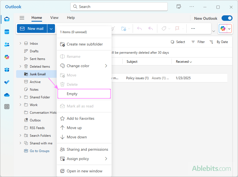This screenshot has width=238, height=177.
Task: Open the Mail app in the sidebar
Action: pos(7,19)
